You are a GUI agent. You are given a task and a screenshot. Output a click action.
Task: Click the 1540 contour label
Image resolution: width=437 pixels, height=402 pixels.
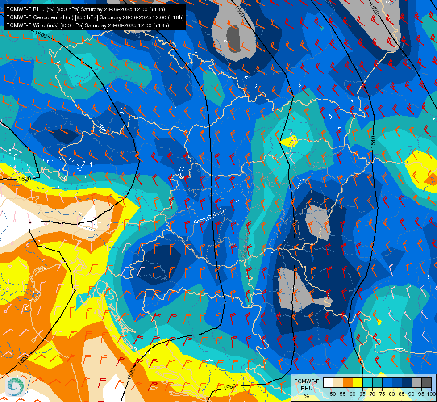coord(373,142)
